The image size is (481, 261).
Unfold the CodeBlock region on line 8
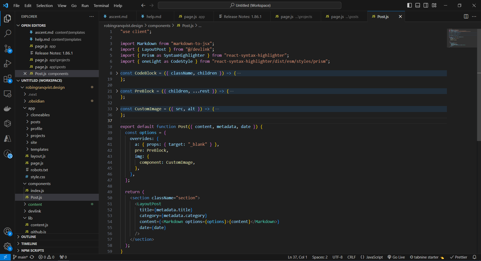click(117, 73)
